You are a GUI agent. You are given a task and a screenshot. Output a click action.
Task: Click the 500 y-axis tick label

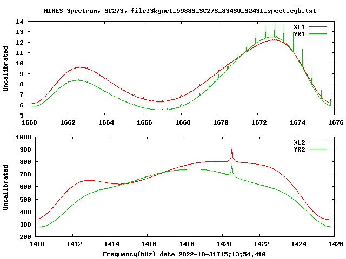coord(25,200)
